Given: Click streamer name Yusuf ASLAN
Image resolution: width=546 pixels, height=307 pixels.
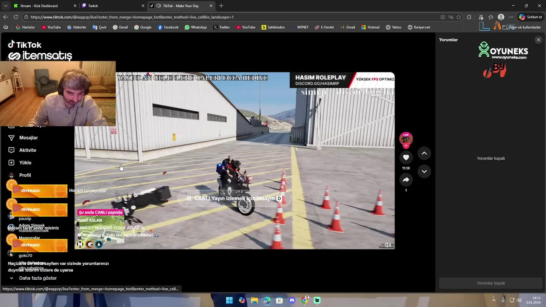Looking at the screenshot, I should click(90, 220).
